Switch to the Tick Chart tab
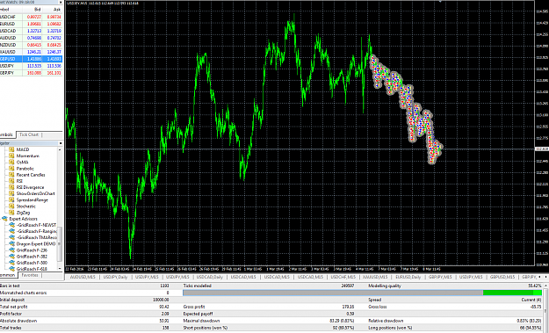Image resolution: width=549 pixels, height=333 pixels. [29, 134]
